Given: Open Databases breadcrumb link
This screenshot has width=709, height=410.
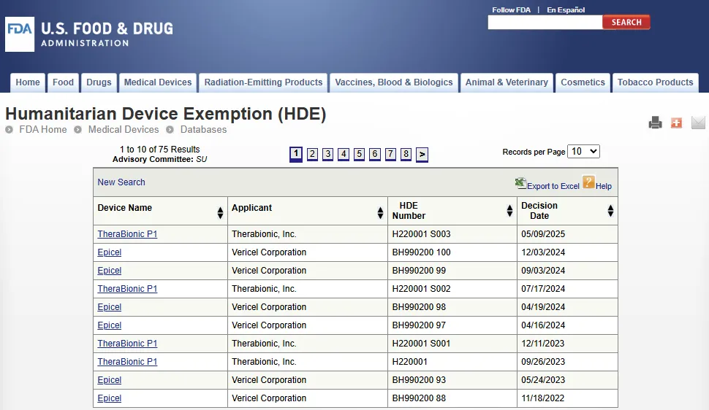Looking at the screenshot, I should click(203, 130).
